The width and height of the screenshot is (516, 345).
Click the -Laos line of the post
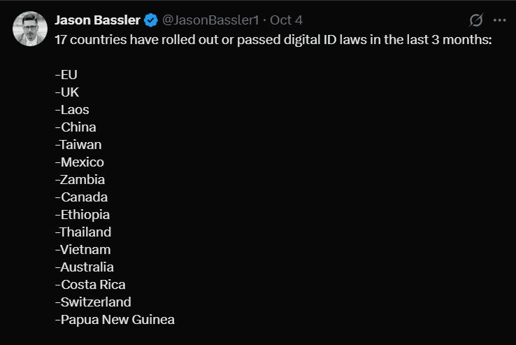(x=71, y=110)
